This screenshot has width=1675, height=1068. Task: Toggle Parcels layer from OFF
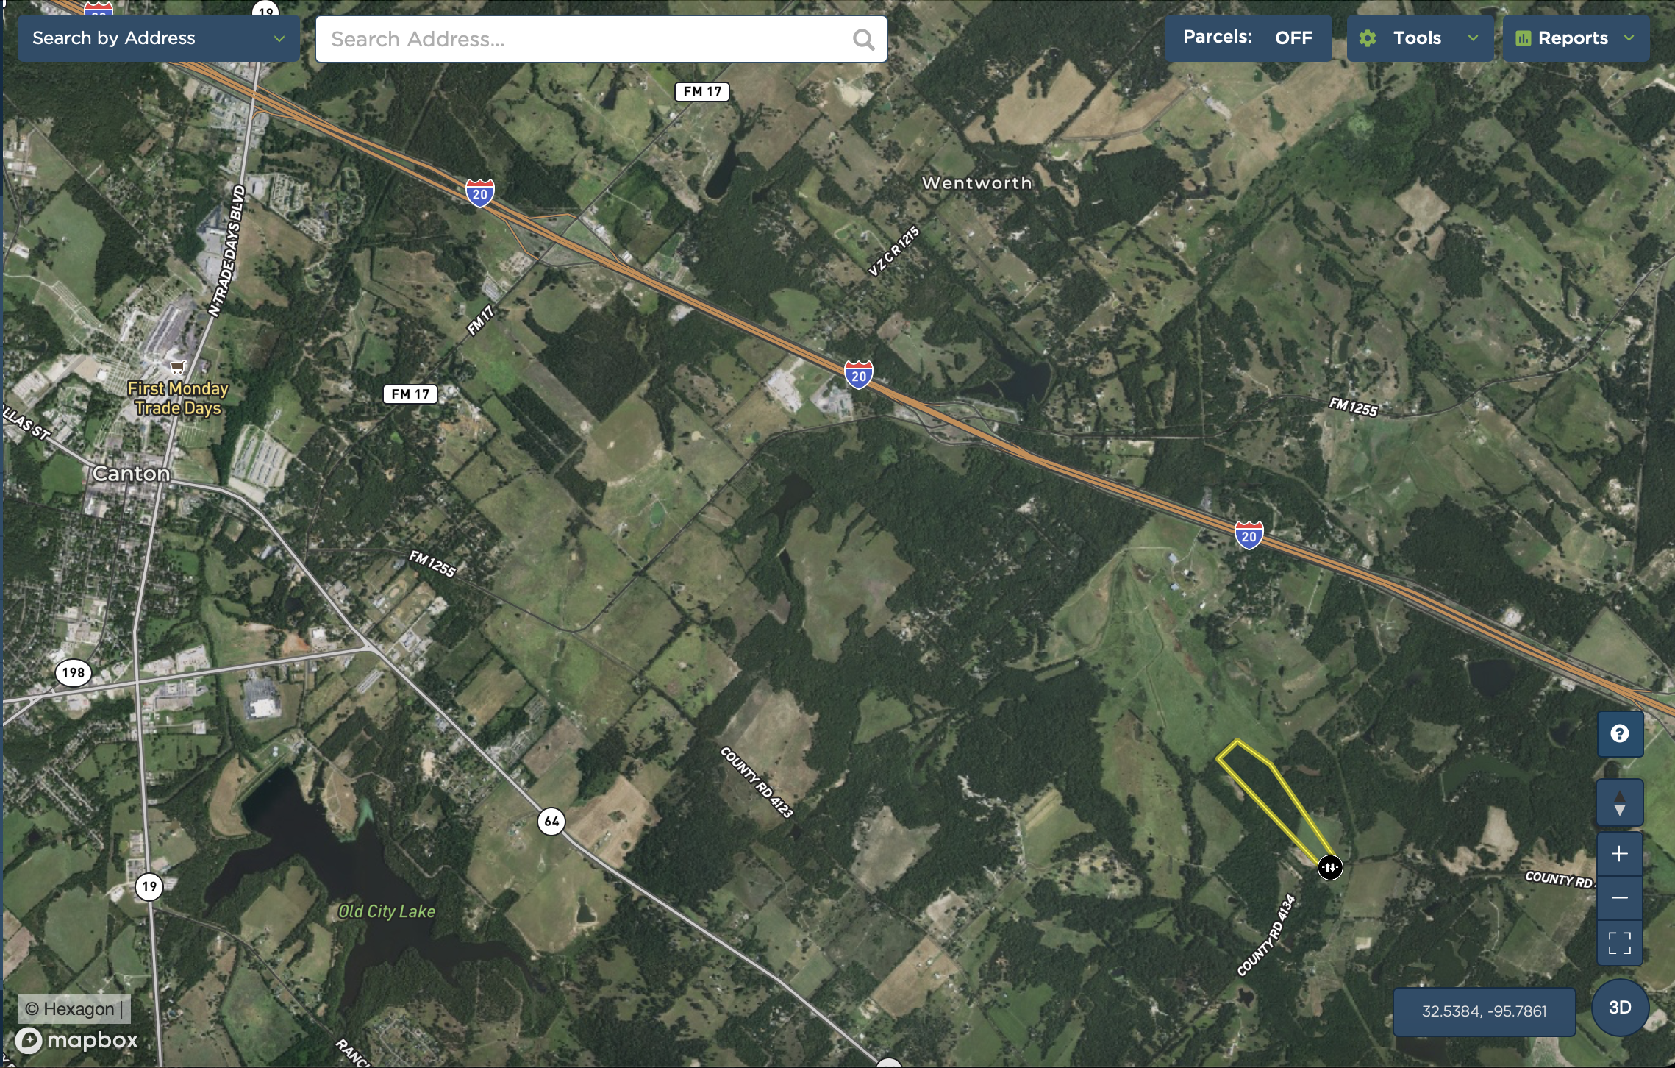tap(1248, 38)
